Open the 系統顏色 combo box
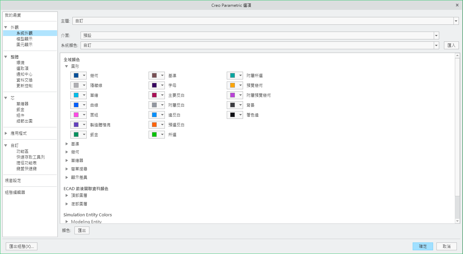 pos(436,46)
